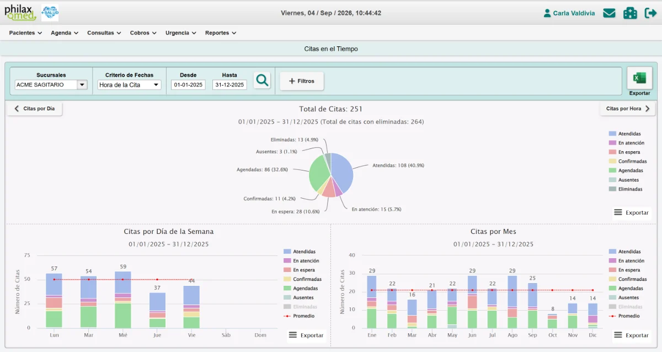
Task: Click the Hasta date field
Action: click(229, 85)
